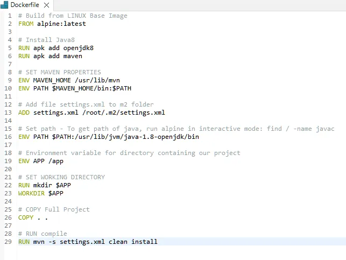Click line 'RUN mvn -s settings.xml clean install'
The image size is (346, 260).
[x=88, y=242]
